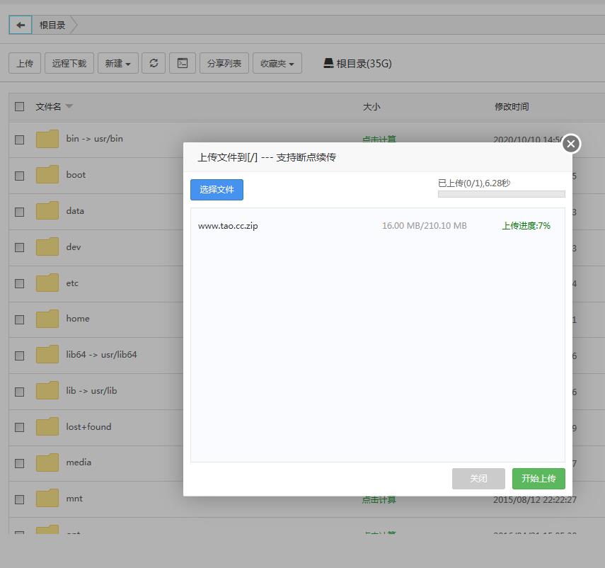This screenshot has width=605, height=568.
Task: Click the green 开始上传 button
Action: click(538, 479)
